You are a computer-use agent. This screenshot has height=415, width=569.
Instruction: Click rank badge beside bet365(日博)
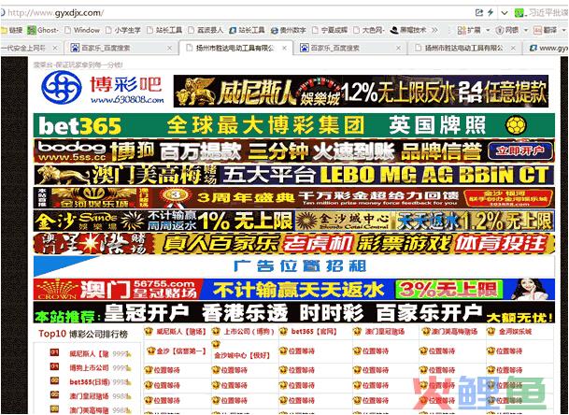(54, 380)
